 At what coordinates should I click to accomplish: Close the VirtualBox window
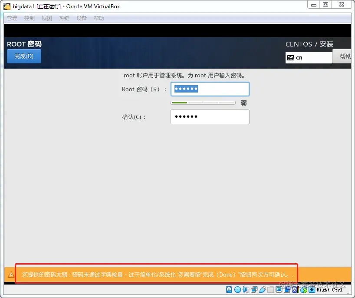pyautogui.click(x=342, y=5)
